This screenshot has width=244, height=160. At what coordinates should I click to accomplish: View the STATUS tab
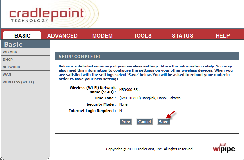pyautogui.click(x=183, y=36)
